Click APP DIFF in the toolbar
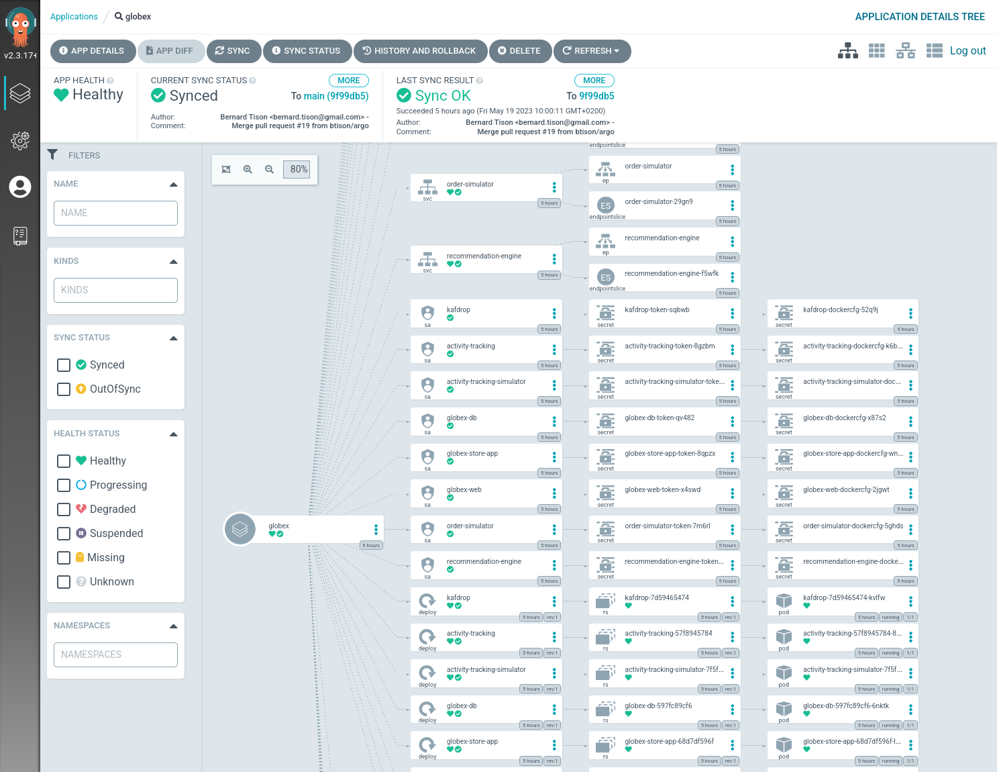This screenshot has width=997, height=772. [170, 51]
